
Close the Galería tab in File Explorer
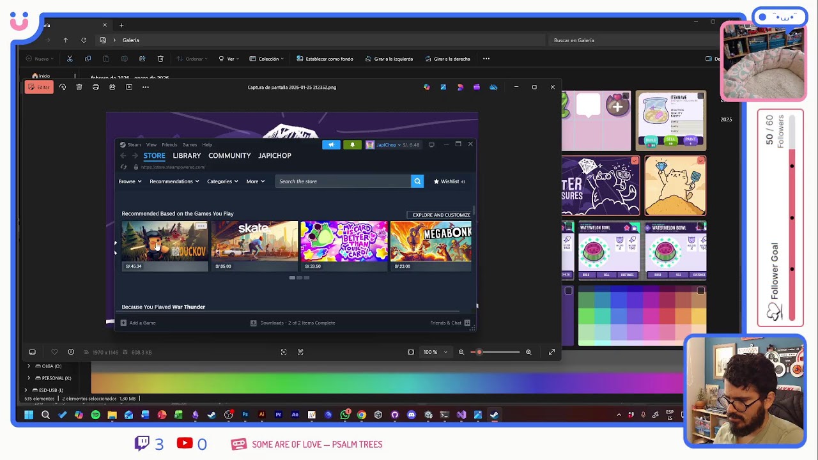(x=105, y=25)
